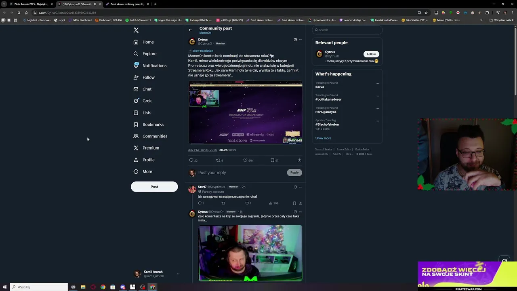The width and height of the screenshot is (517, 291).
Task: Open Grok in the sidebar
Action: pos(143,101)
